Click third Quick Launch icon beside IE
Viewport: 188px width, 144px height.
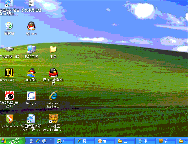pyautogui.click(x=44, y=141)
